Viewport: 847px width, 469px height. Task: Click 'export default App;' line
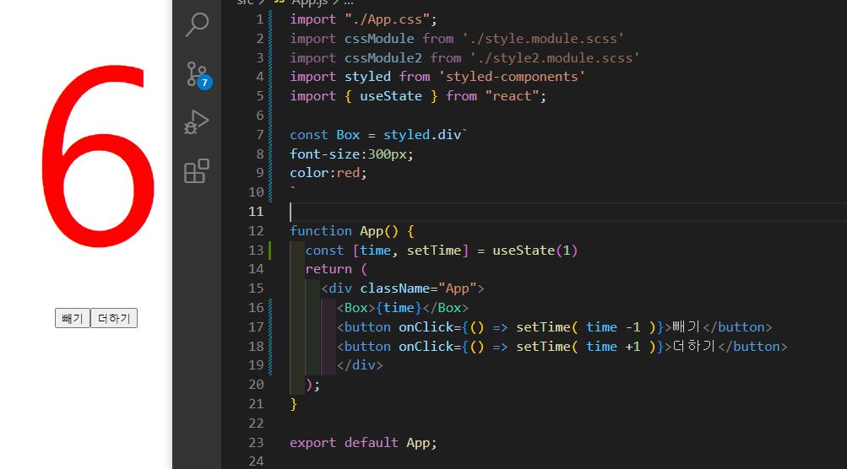(363, 443)
